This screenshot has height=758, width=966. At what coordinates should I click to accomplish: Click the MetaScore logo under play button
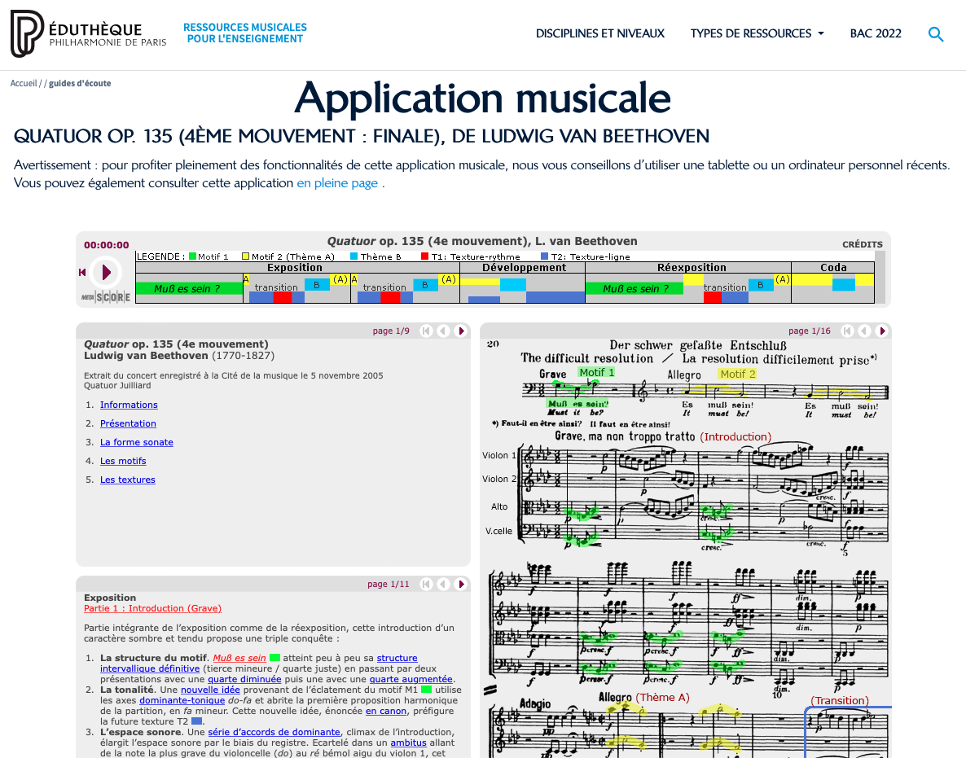(x=105, y=297)
